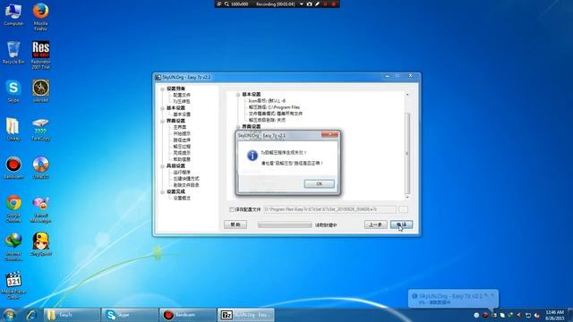The image size is (573, 322).
Task: Select the 删除文件目录 tree item
Action: point(186,185)
